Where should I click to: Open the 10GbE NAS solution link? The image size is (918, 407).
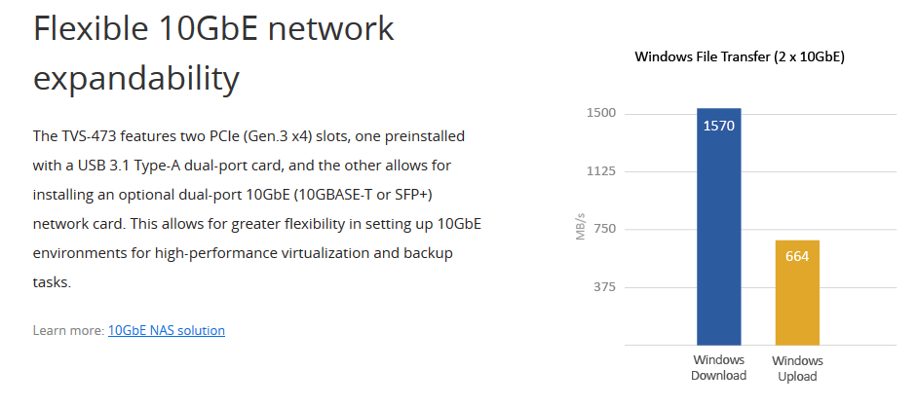[x=167, y=330]
